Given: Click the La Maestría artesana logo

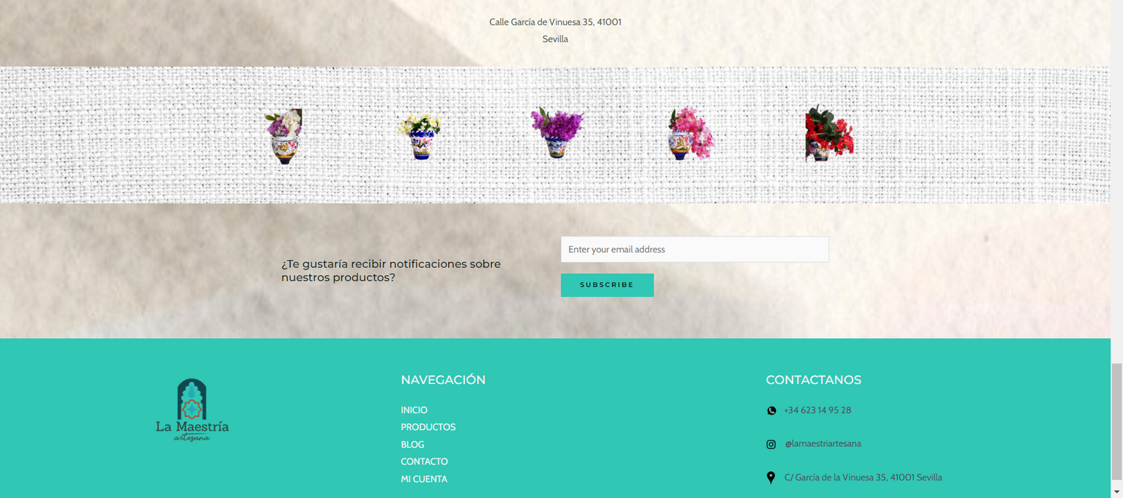Looking at the screenshot, I should pyautogui.click(x=192, y=410).
